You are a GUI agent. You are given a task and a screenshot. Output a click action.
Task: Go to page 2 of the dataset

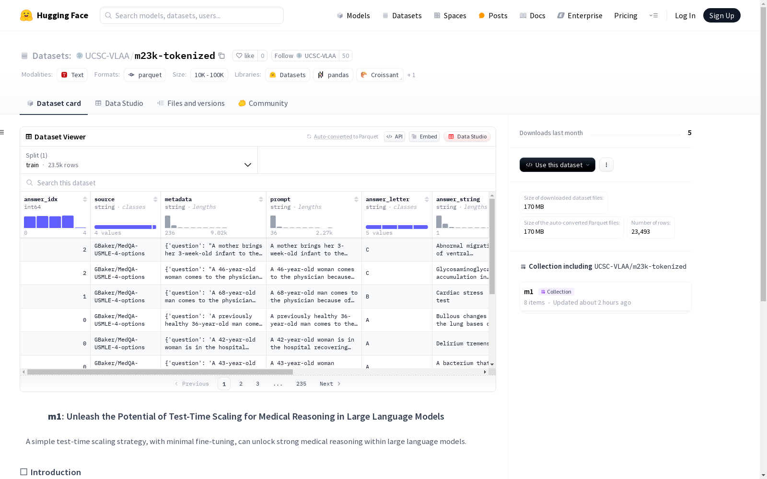(x=241, y=384)
